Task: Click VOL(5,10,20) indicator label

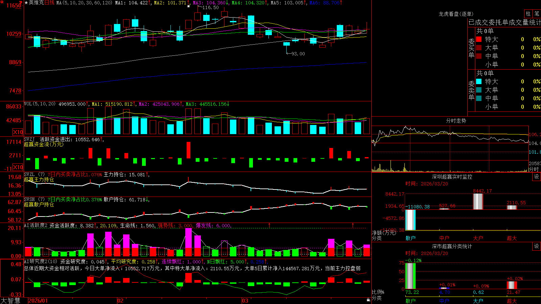Action: (40, 104)
